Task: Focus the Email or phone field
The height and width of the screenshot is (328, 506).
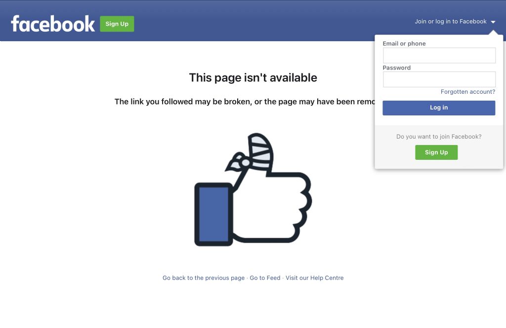Action: coord(439,55)
